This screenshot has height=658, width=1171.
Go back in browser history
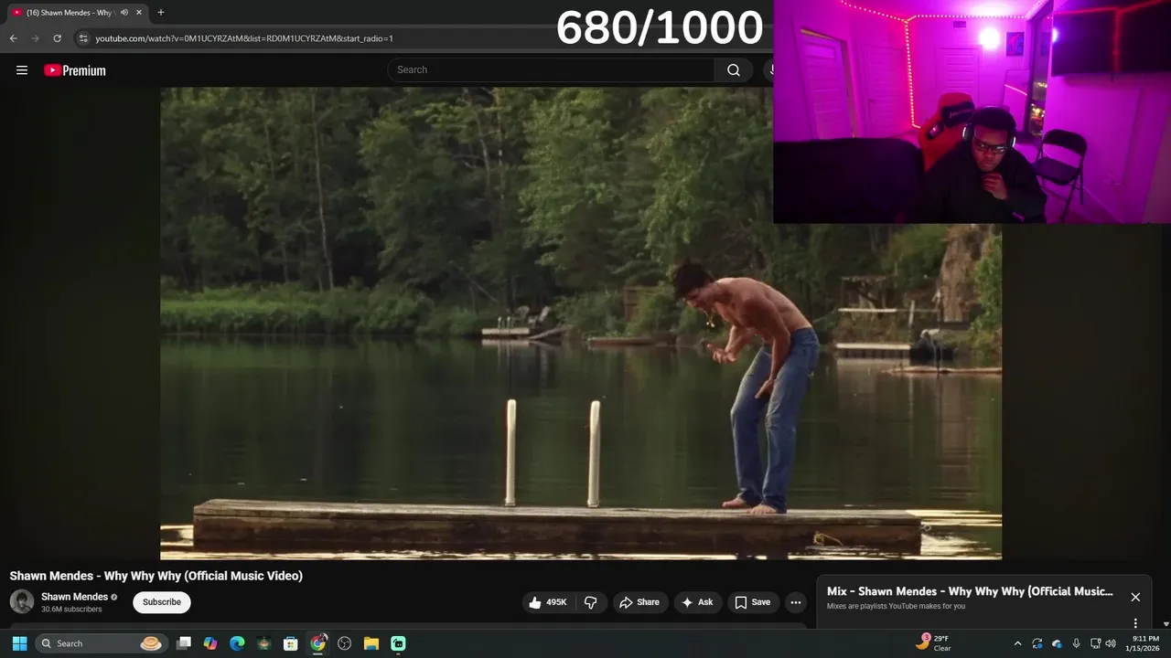pyautogui.click(x=13, y=38)
